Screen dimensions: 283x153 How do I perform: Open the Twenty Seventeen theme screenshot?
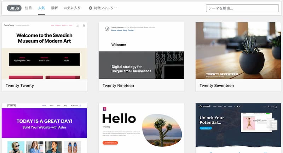[238, 51]
